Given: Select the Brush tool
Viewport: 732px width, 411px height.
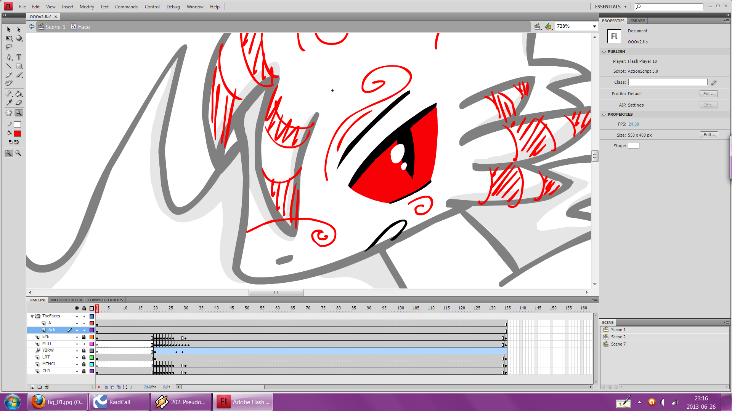Looking at the screenshot, I should click(19, 75).
